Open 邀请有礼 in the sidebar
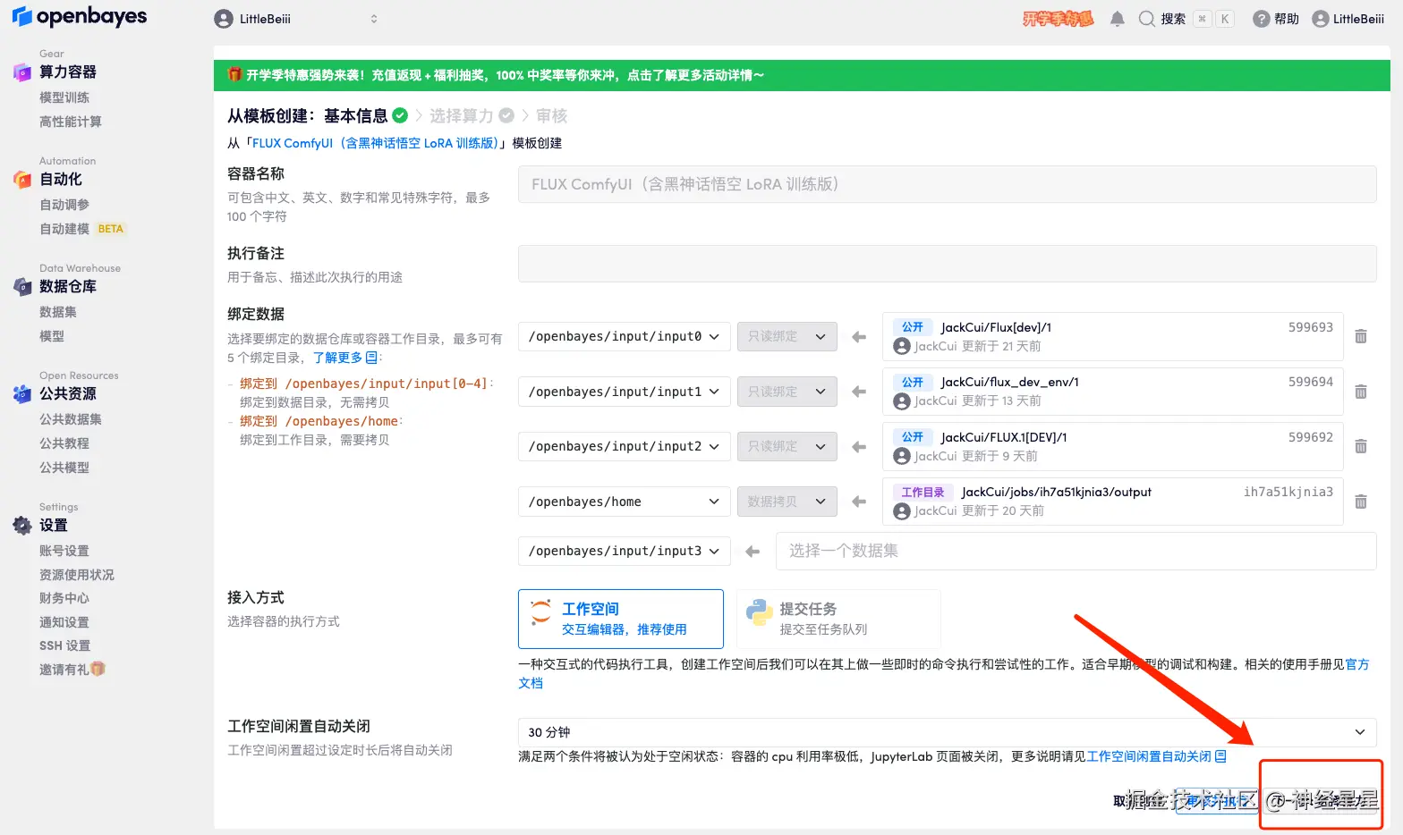The height and width of the screenshot is (835, 1403). click(72, 670)
